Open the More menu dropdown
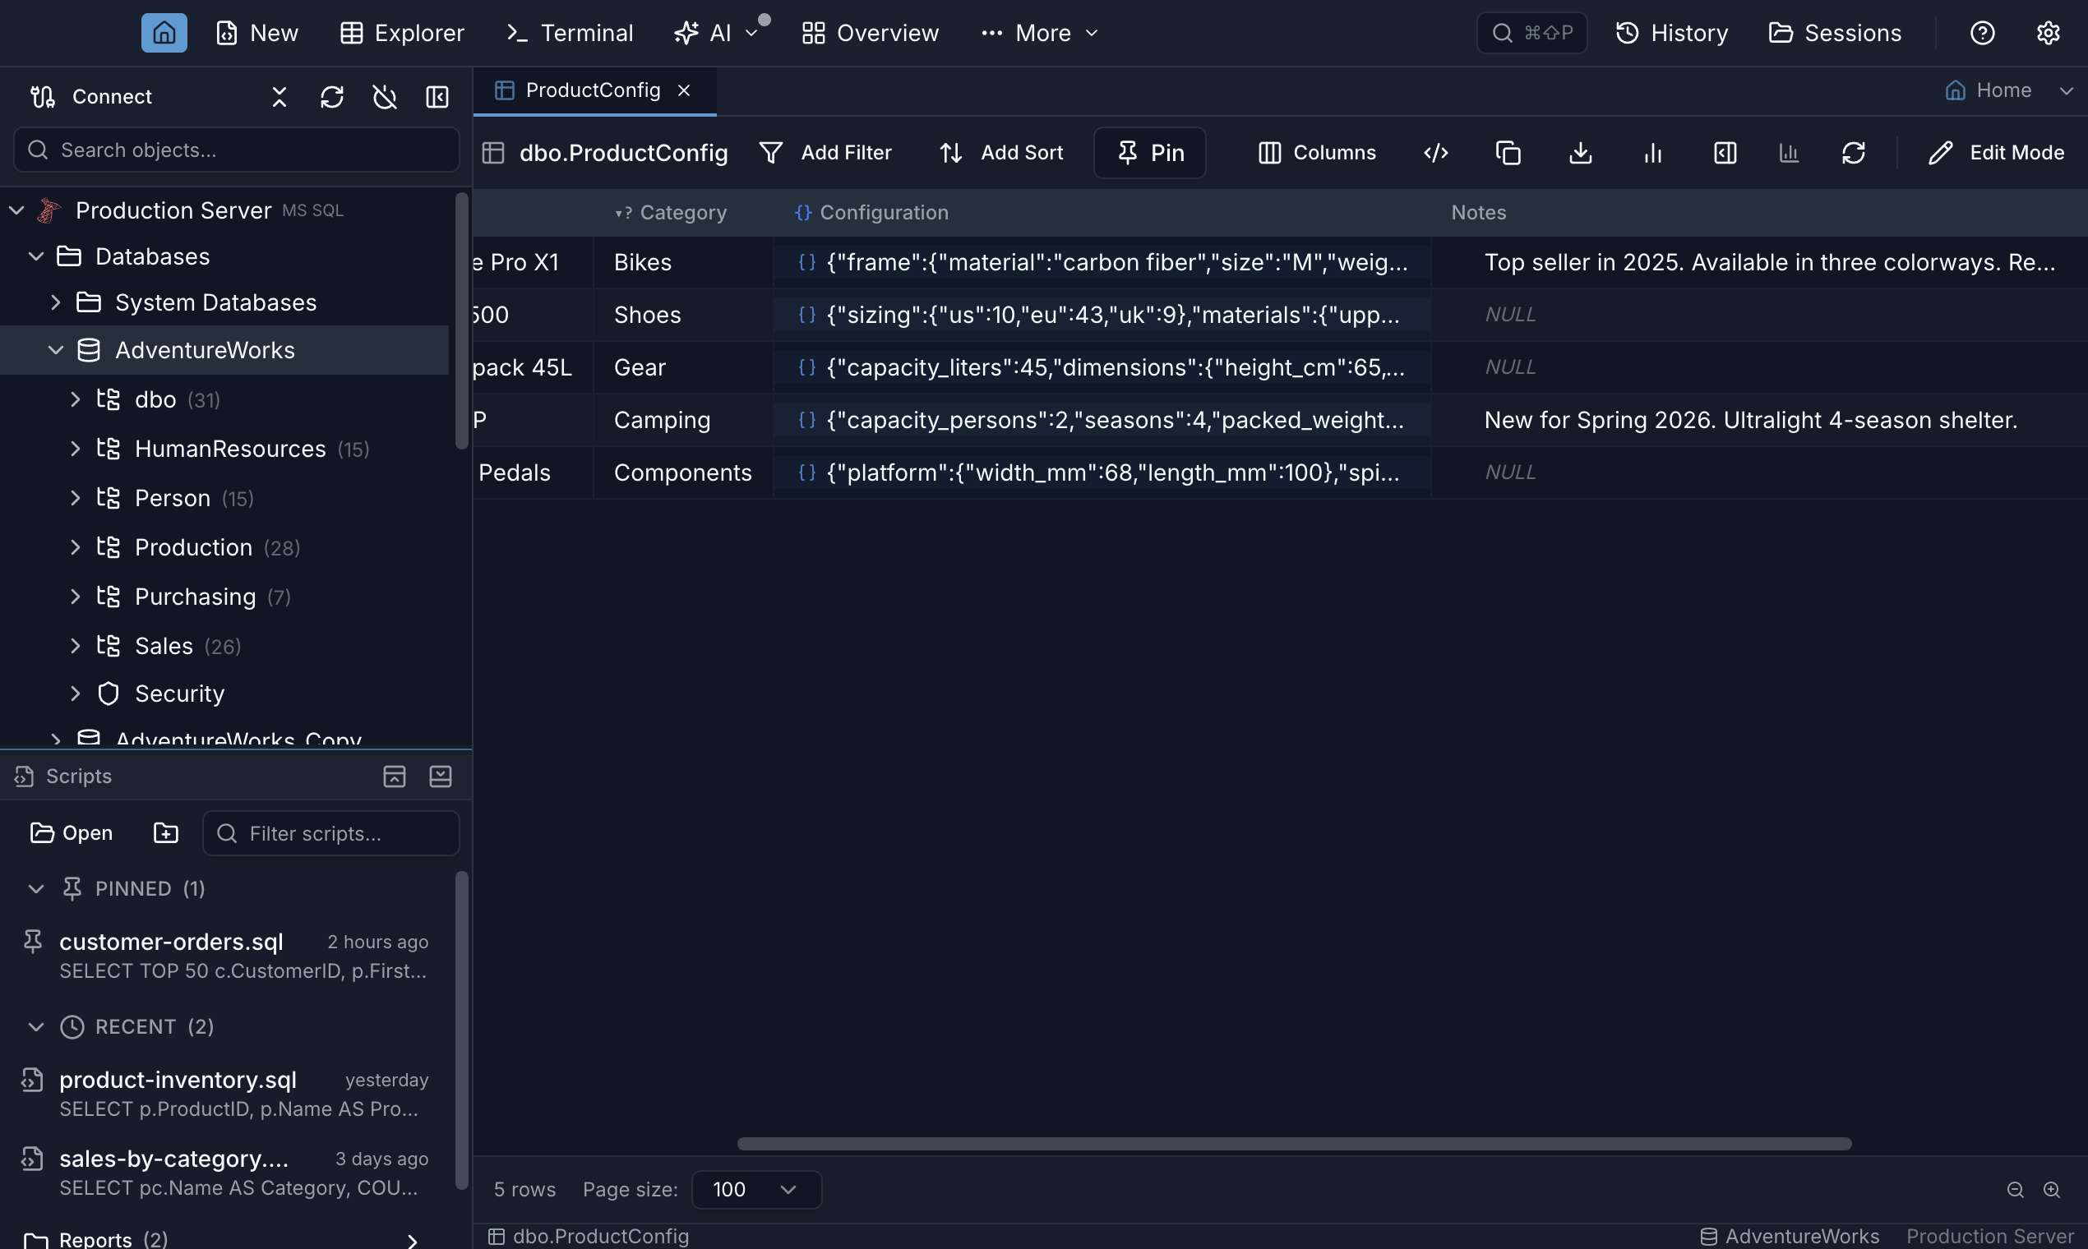 pyautogui.click(x=1040, y=33)
